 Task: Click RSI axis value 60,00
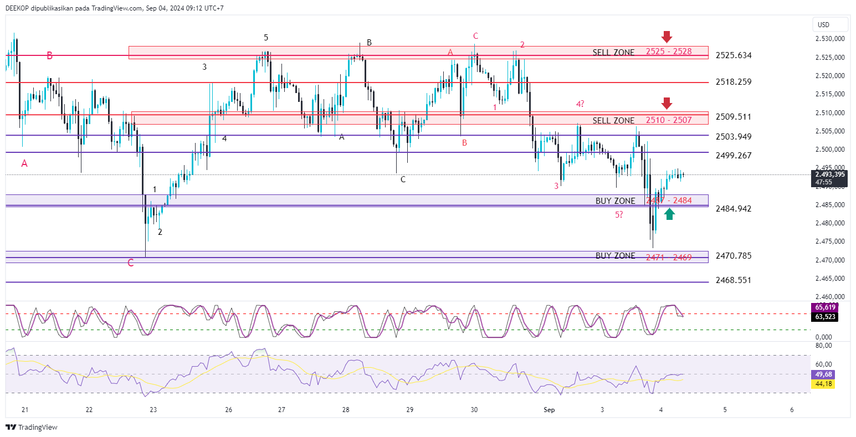824,364
